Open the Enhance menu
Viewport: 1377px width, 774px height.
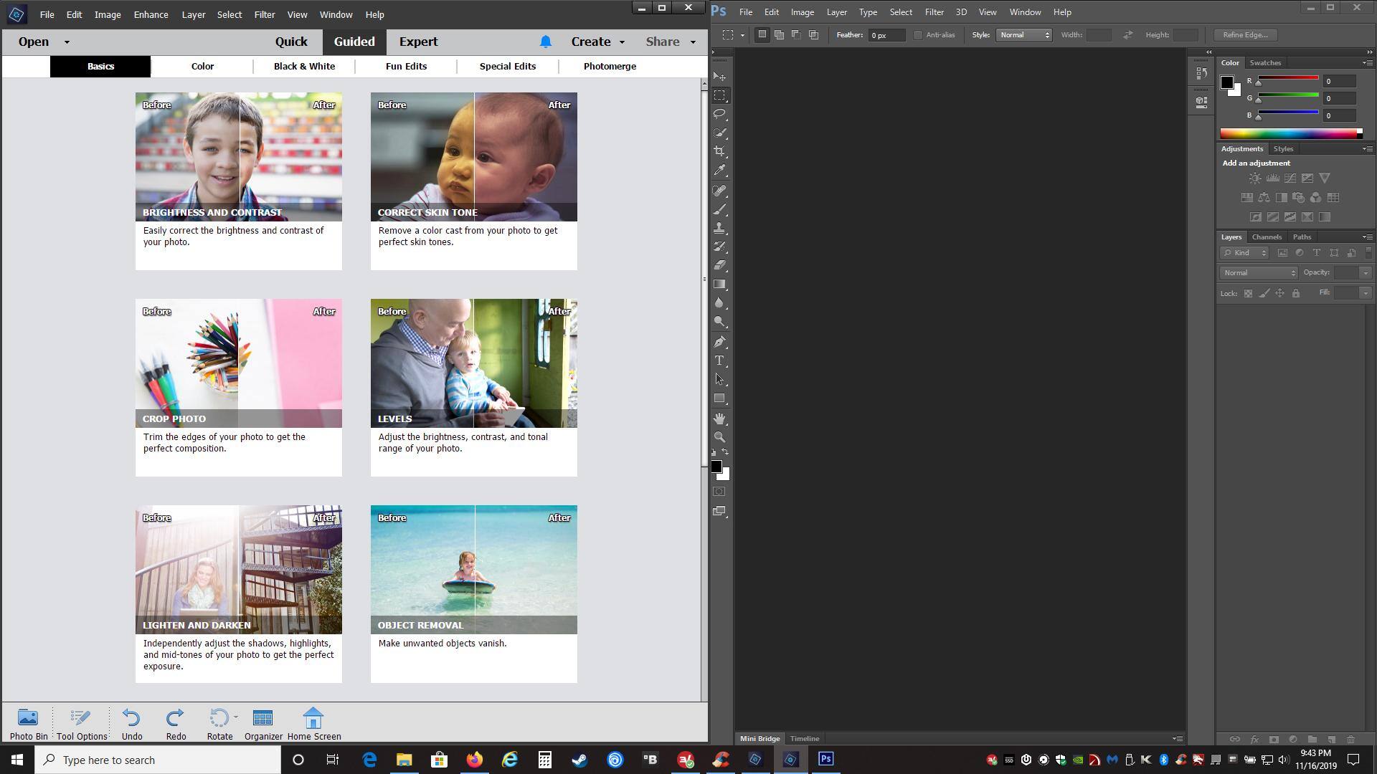[151, 14]
